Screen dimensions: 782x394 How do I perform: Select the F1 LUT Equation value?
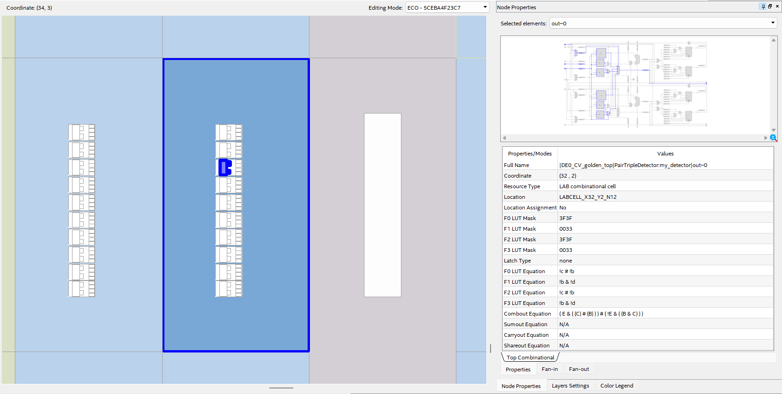pyautogui.click(x=665, y=282)
